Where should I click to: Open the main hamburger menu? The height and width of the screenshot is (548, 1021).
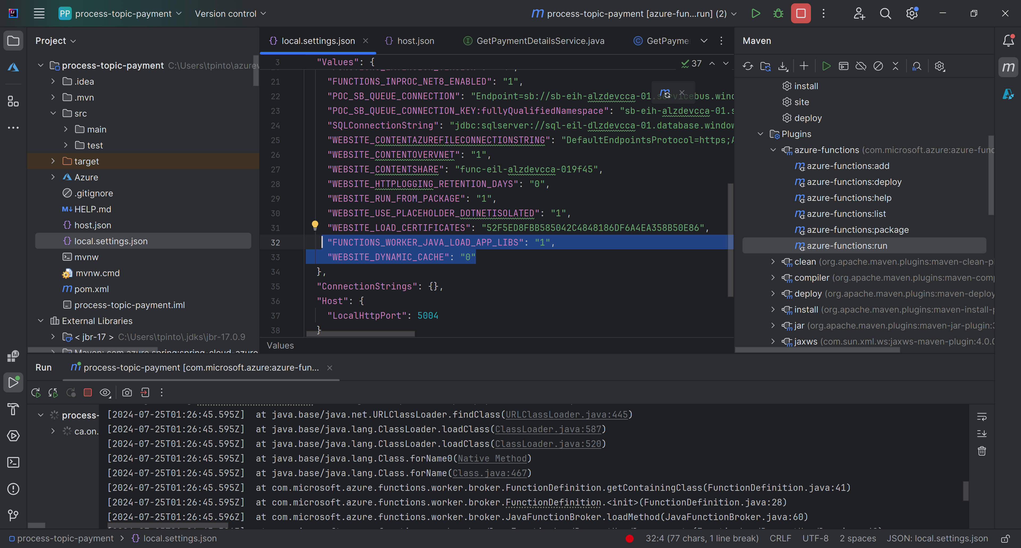coord(39,14)
